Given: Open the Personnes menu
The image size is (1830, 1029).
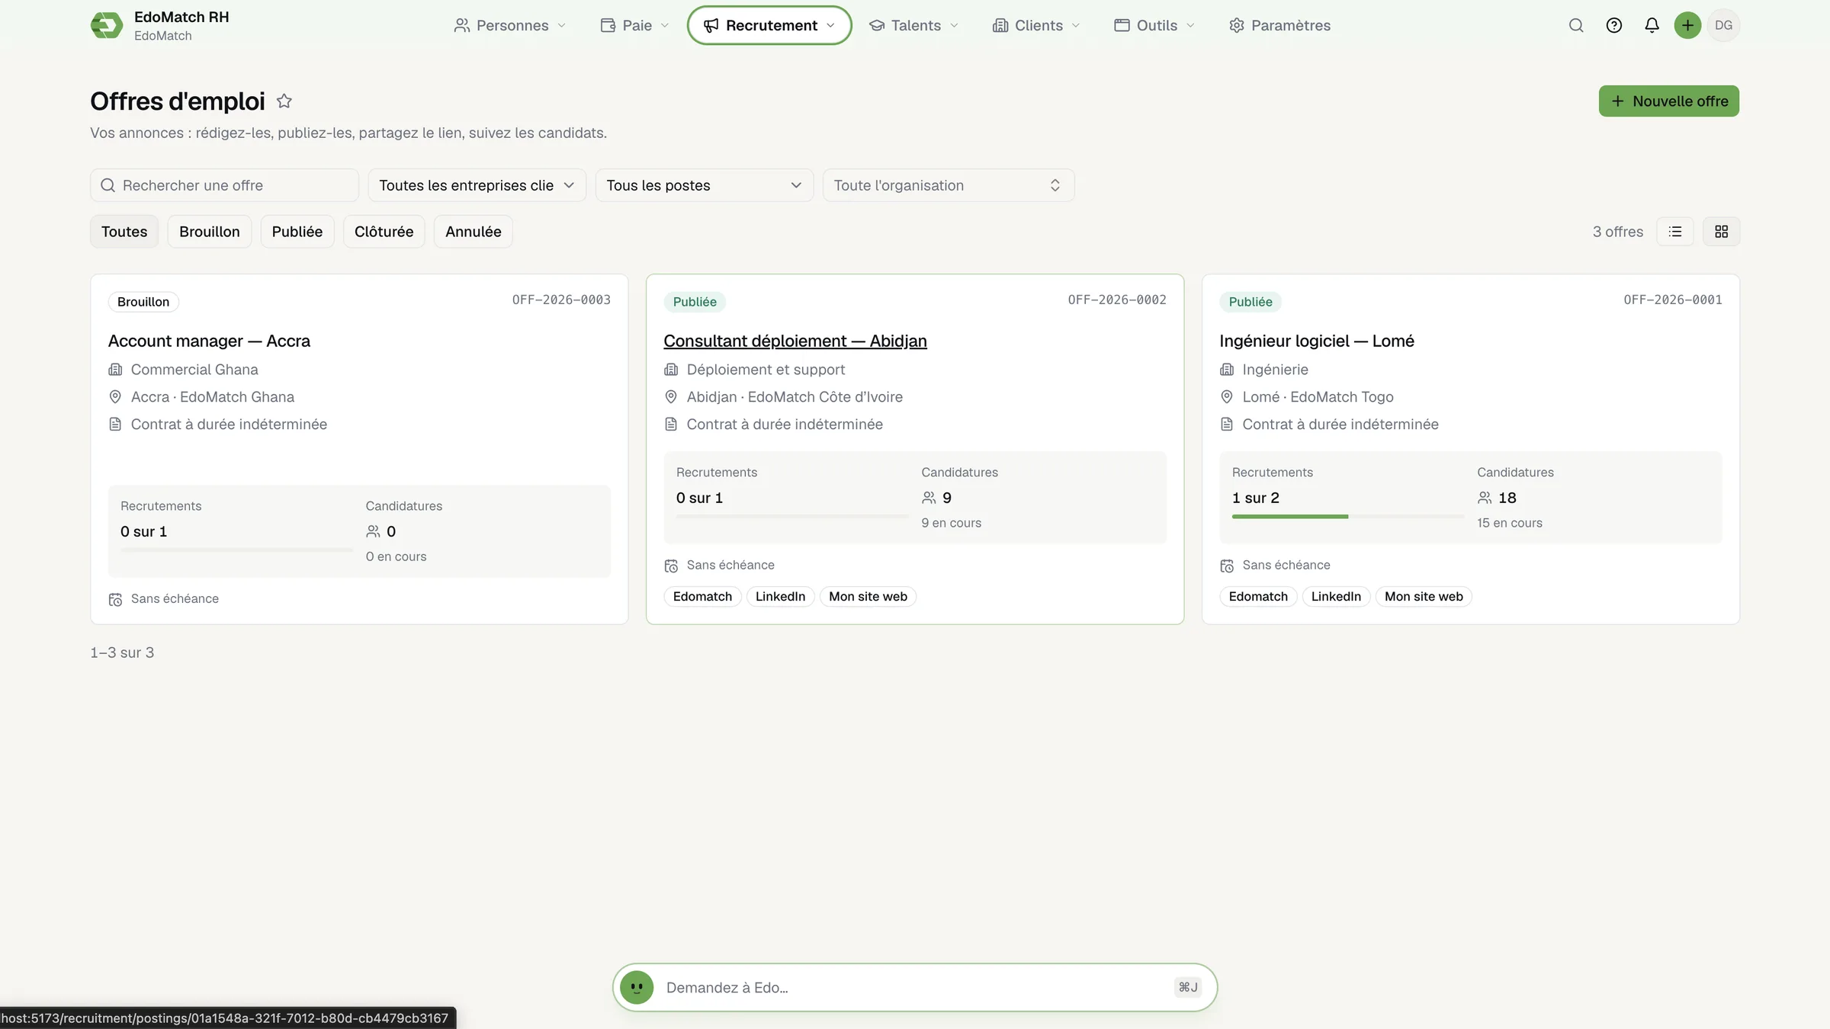Looking at the screenshot, I should click(510, 25).
